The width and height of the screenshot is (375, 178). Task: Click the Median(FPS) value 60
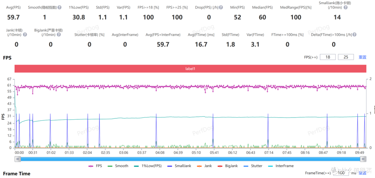pyautogui.click(x=262, y=17)
